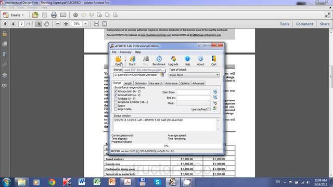Run the Benchmark tool
The height and width of the screenshot is (187, 333).
159,60
